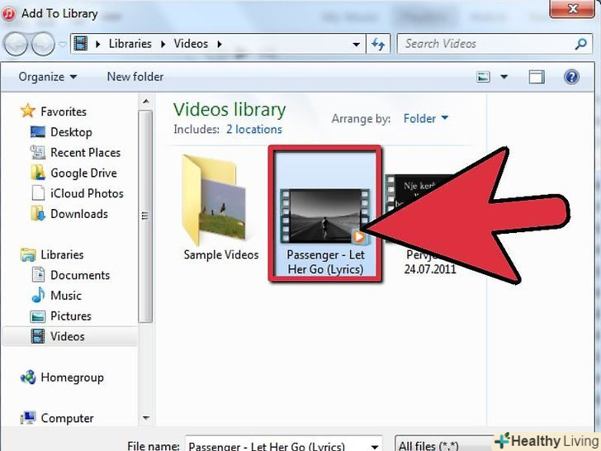Click the Back navigation arrow button
The image size is (601, 451).
pos(16,44)
